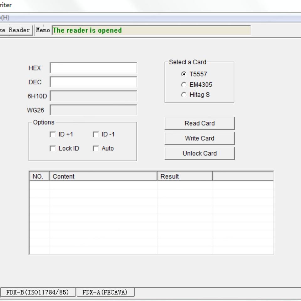Click the Close Reader toolbar button

16,30
